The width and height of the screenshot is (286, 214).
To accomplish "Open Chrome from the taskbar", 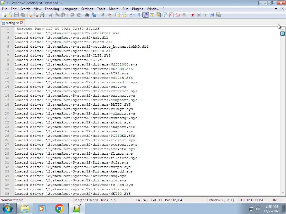I will [59, 208].
